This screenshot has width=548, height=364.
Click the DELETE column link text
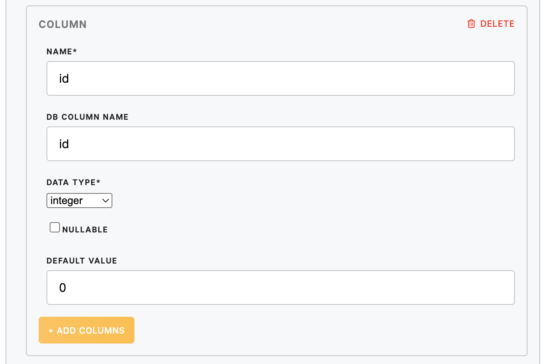pos(497,24)
